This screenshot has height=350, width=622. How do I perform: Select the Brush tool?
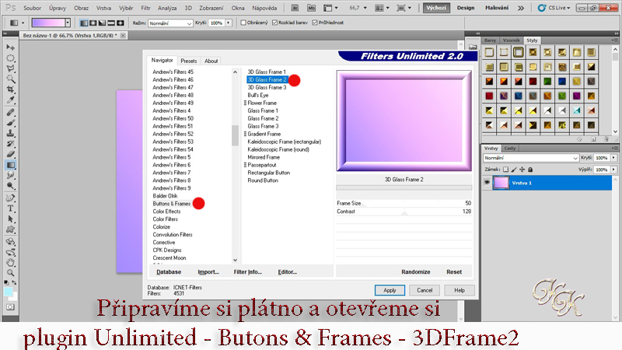[x=10, y=123]
